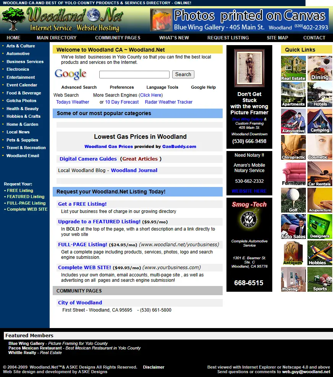Open the Photos printed on Canvas banner
333x377 pixels.
[x=239, y=20]
